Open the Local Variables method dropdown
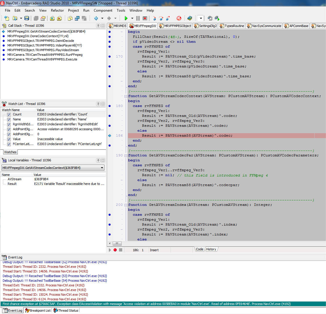 tap(102, 167)
